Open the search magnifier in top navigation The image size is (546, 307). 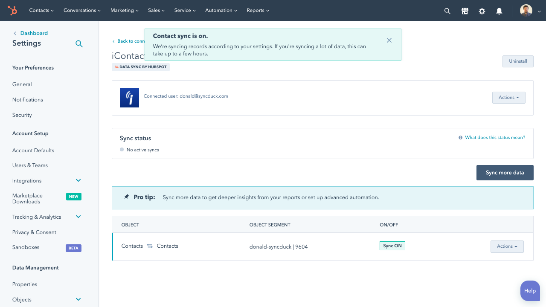447,11
